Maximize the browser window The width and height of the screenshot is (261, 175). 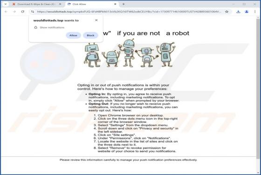click(x=244, y=4)
